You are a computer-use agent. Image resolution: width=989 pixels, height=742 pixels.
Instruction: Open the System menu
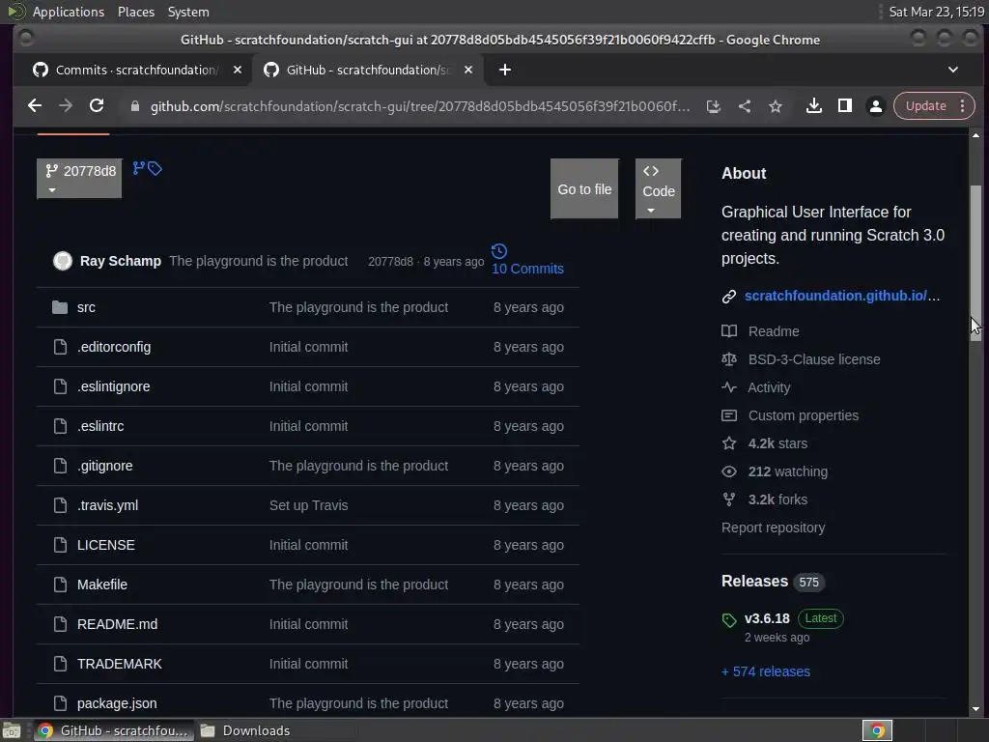click(188, 12)
